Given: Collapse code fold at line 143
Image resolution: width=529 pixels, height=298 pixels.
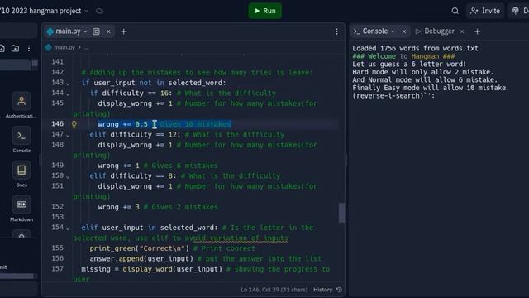Looking at the screenshot, I should (68, 84).
